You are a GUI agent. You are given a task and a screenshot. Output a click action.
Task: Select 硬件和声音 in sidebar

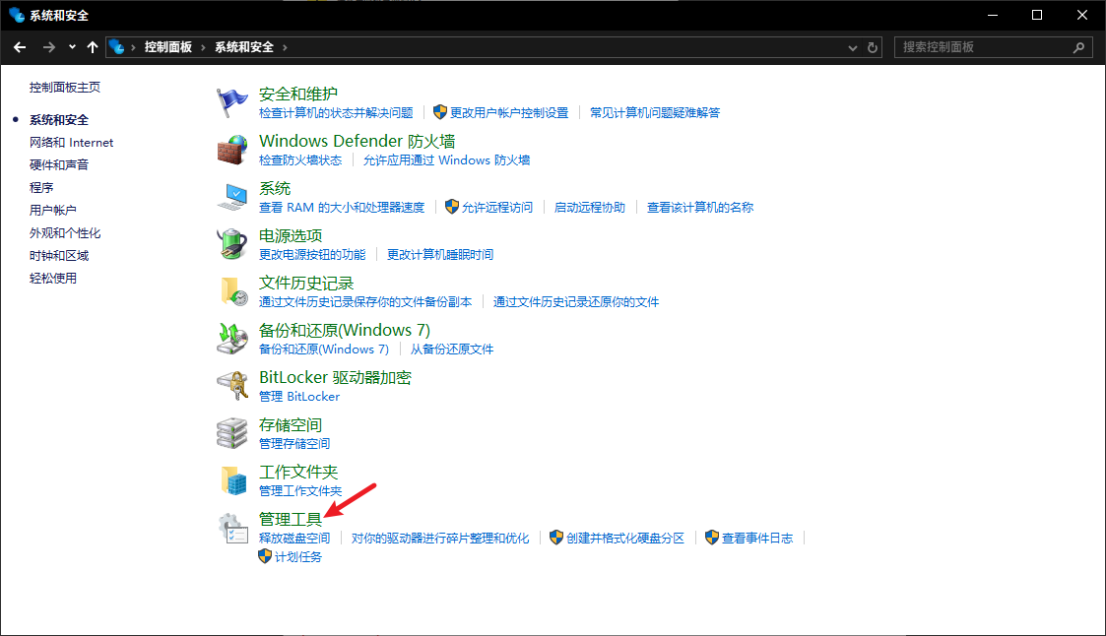point(59,165)
